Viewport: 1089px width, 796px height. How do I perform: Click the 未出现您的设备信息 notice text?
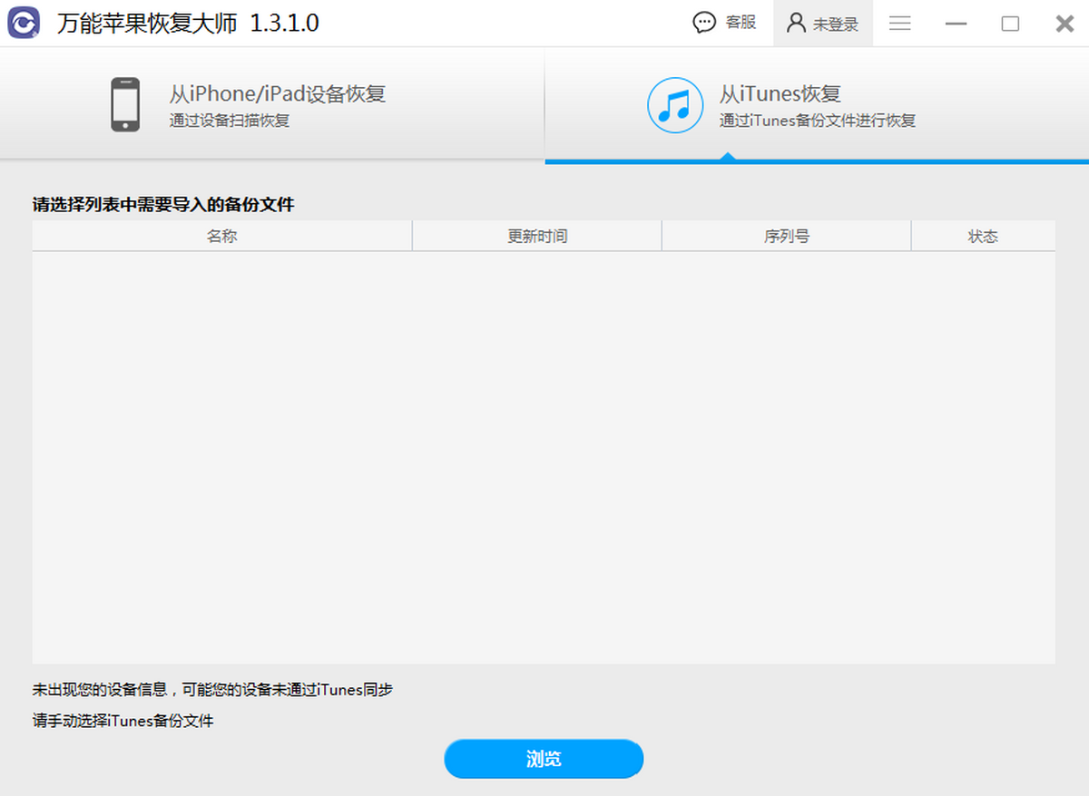point(212,690)
